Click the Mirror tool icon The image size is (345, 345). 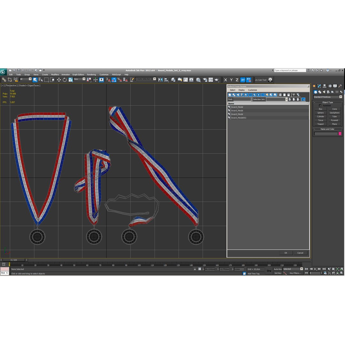point(160,80)
